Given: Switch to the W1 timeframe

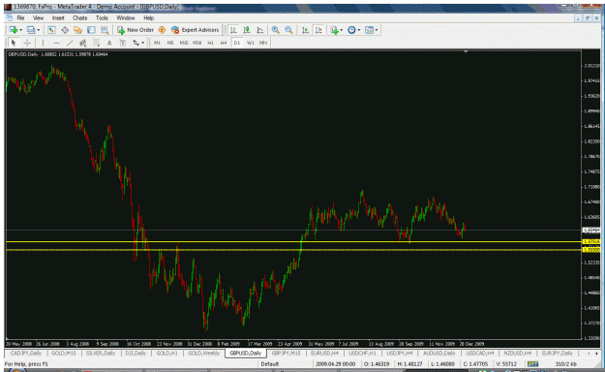Looking at the screenshot, I should [251, 43].
